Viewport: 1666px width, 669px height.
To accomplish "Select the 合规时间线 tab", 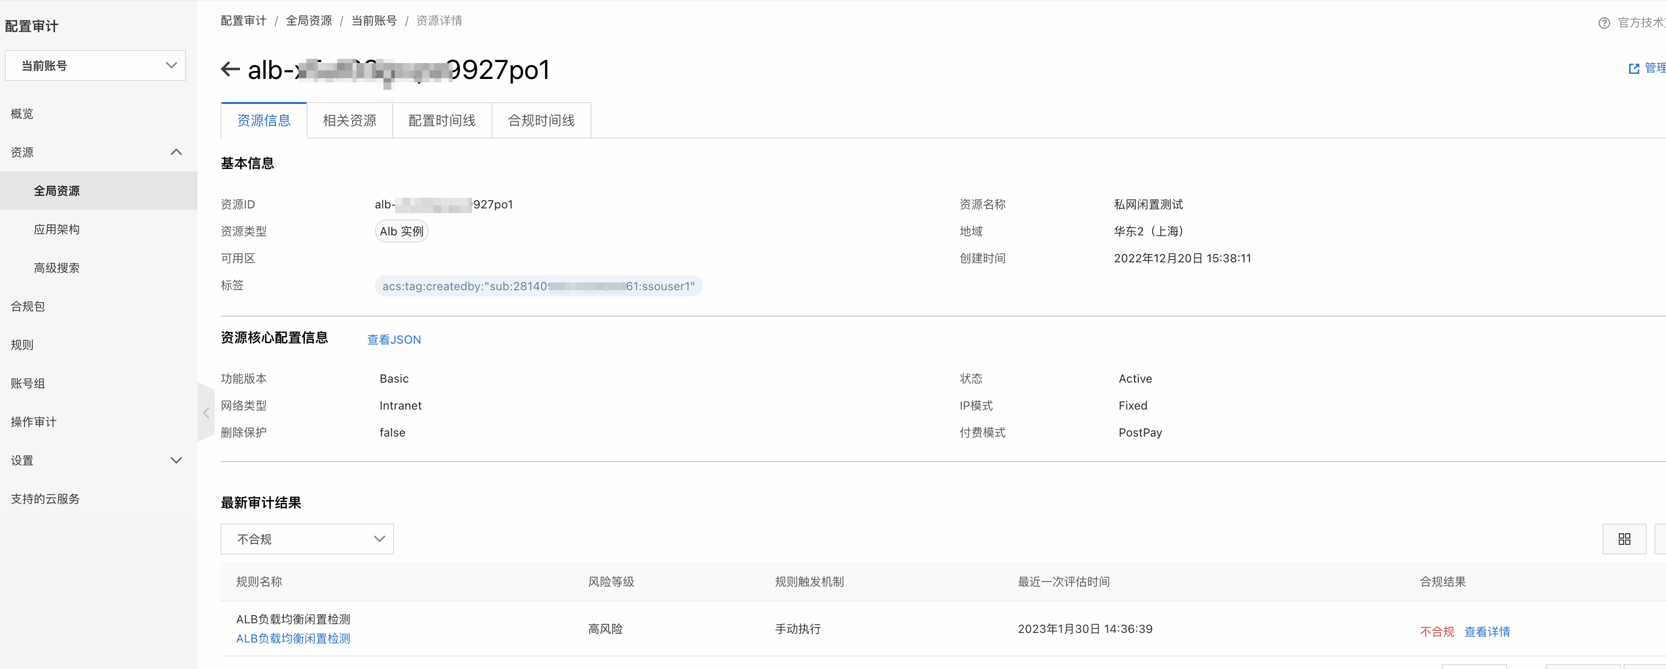I will tap(541, 121).
